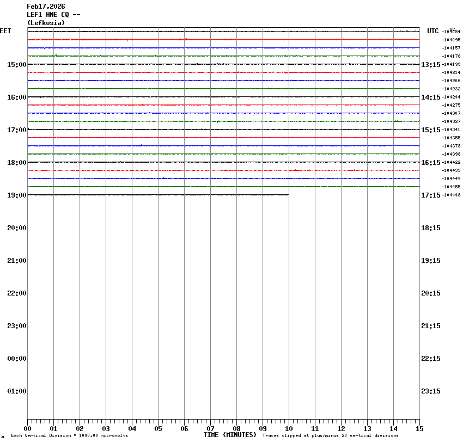Click the EET timezone label
The width and height of the screenshot is (463, 443).
coord(5,31)
